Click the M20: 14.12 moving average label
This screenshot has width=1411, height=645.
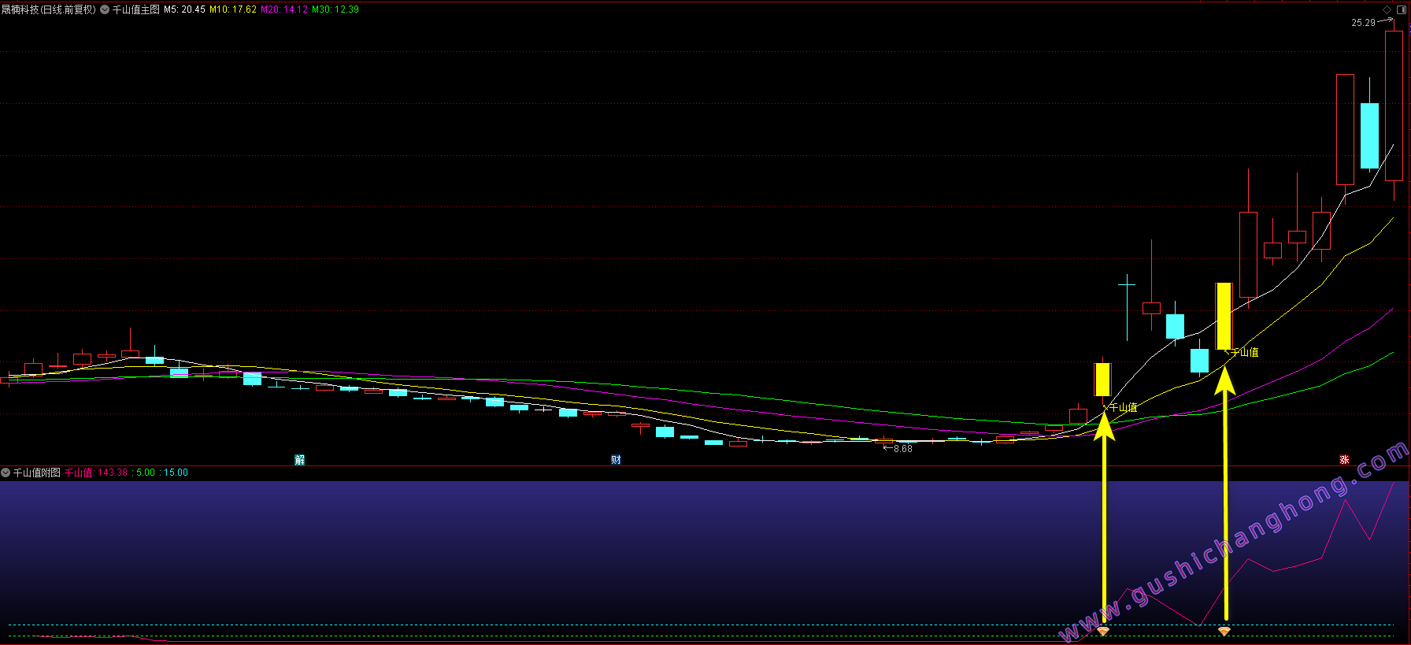click(284, 9)
